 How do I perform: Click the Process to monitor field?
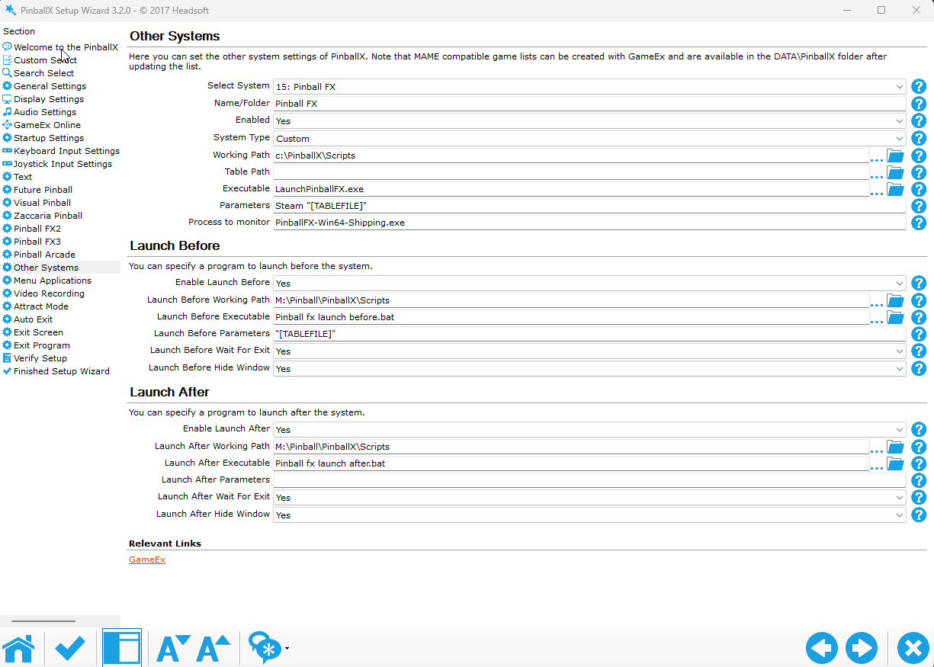[x=589, y=223]
